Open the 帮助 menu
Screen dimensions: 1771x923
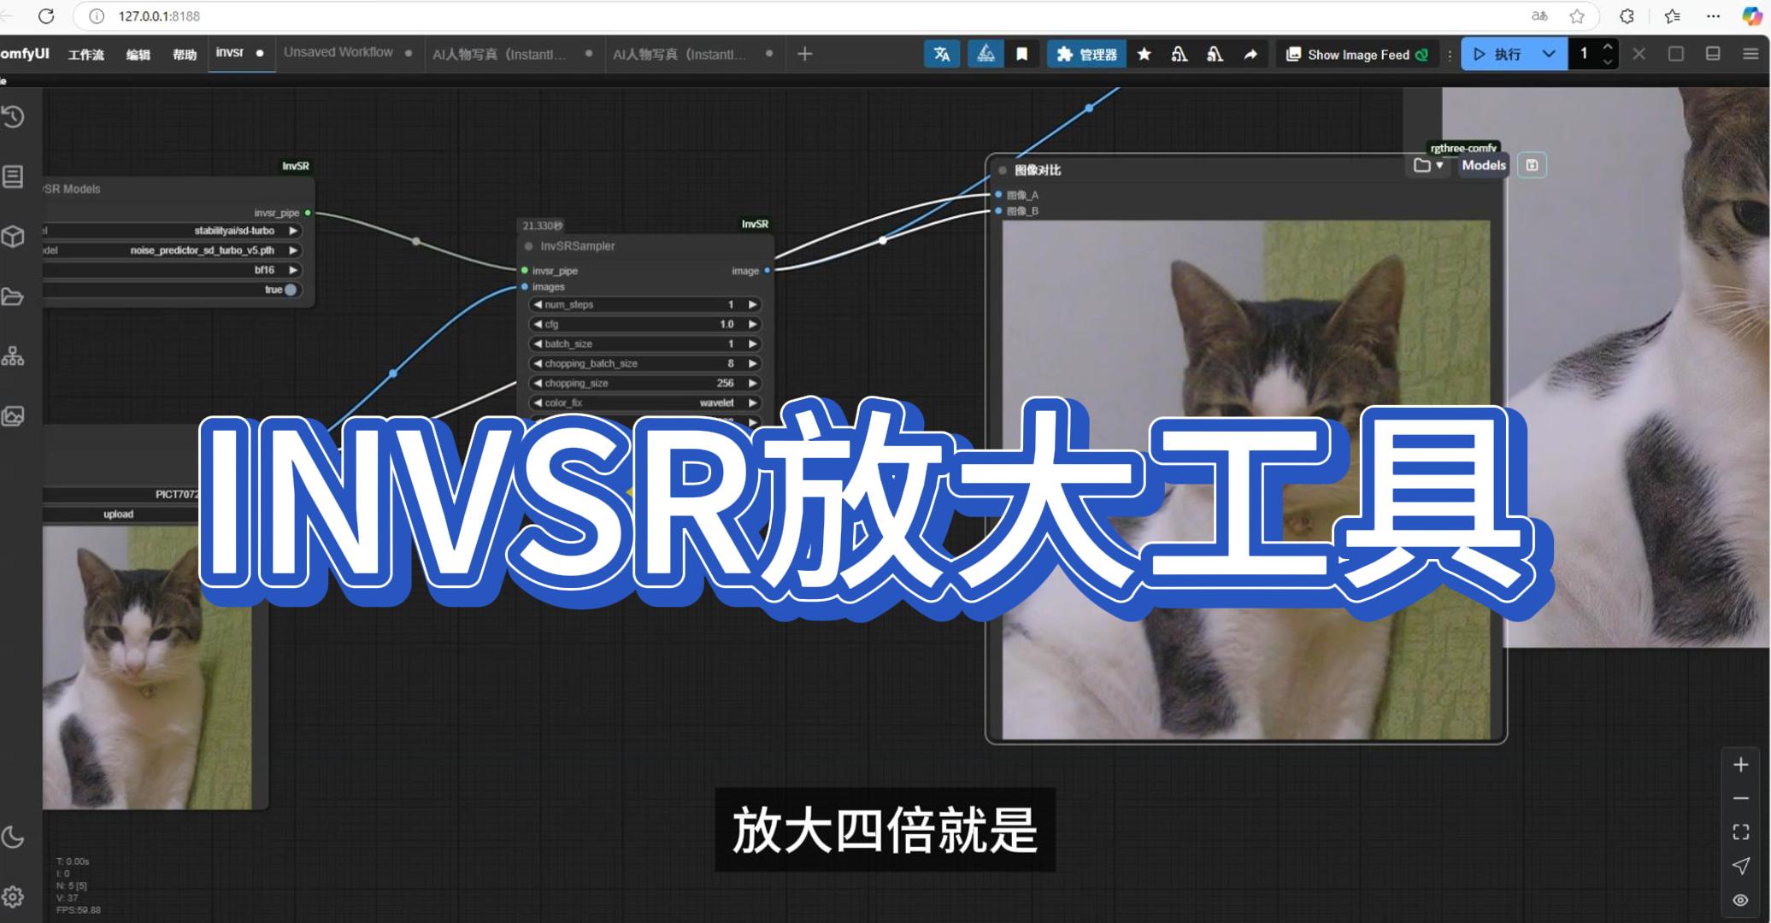coord(185,55)
